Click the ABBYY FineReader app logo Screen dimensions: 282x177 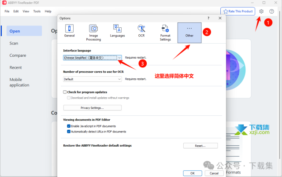4,3
